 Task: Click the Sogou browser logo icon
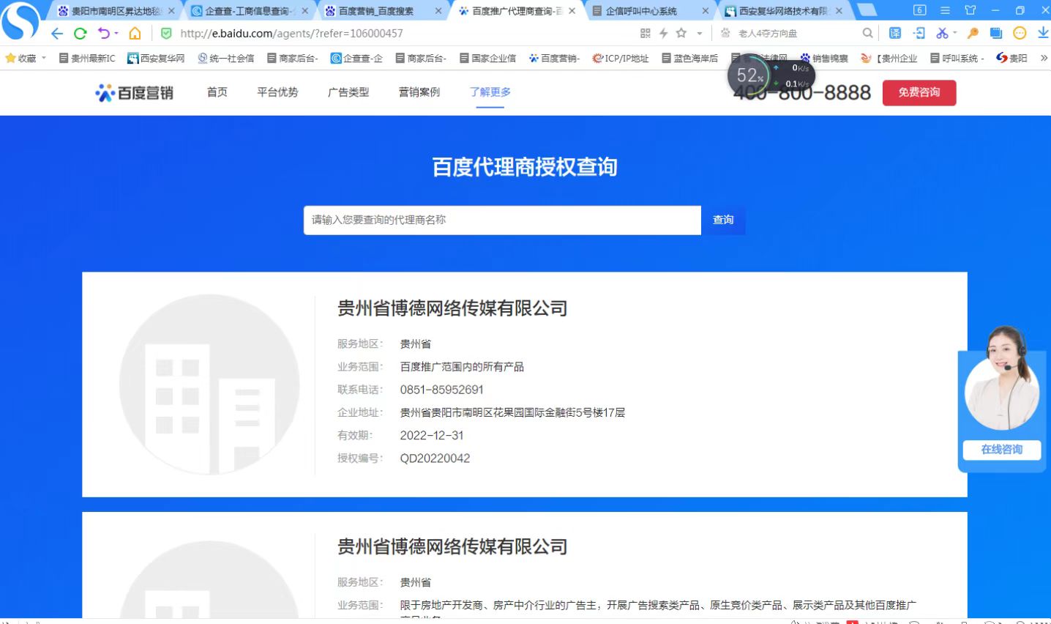point(20,21)
